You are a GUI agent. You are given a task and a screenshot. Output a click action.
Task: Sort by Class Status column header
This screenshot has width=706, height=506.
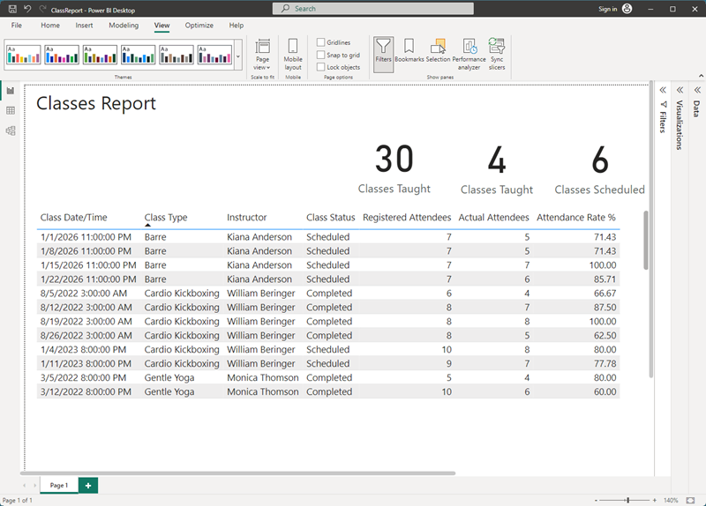pos(330,217)
